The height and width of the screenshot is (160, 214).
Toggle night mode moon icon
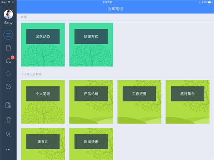pyautogui.click(x=8, y=87)
